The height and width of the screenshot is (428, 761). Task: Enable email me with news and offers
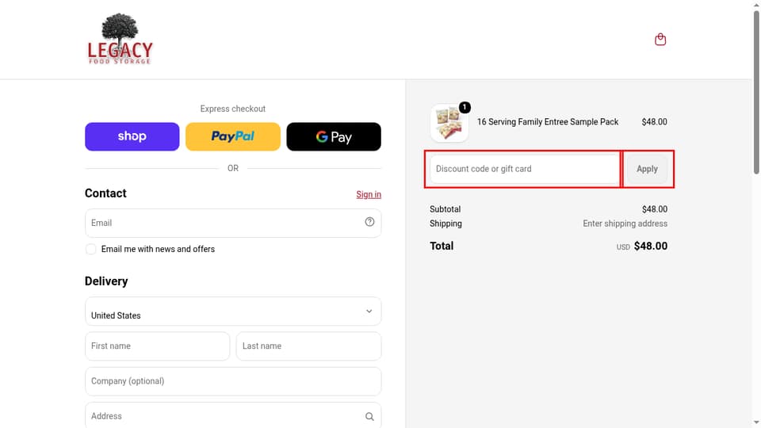pos(90,249)
